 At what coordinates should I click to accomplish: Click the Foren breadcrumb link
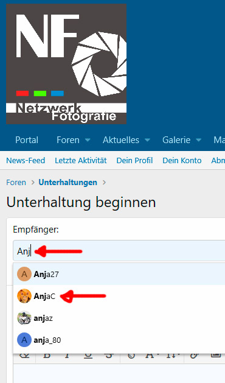pyautogui.click(x=16, y=183)
